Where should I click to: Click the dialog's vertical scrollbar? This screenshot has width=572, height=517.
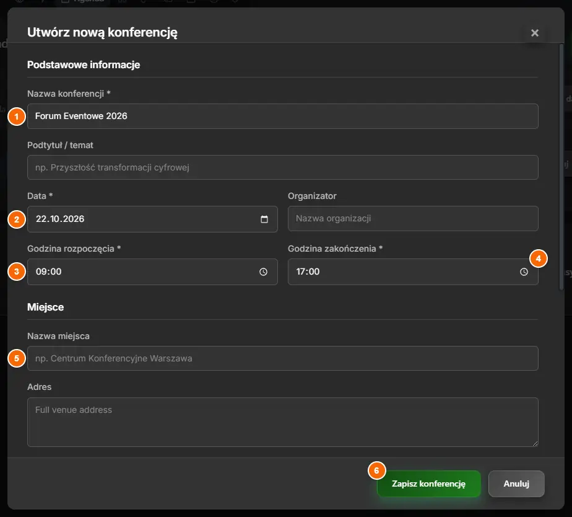(x=561, y=167)
